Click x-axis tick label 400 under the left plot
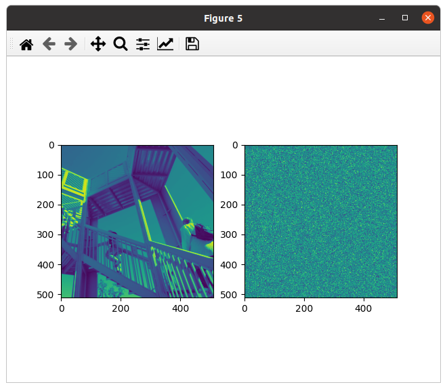Viewport: 447px width, 389px height. (181, 308)
